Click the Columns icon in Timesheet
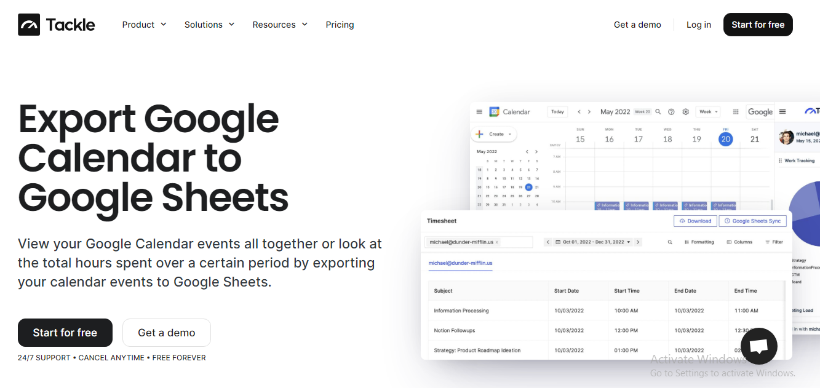Image resolution: width=820 pixels, height=388 pixels. [739, 242]
